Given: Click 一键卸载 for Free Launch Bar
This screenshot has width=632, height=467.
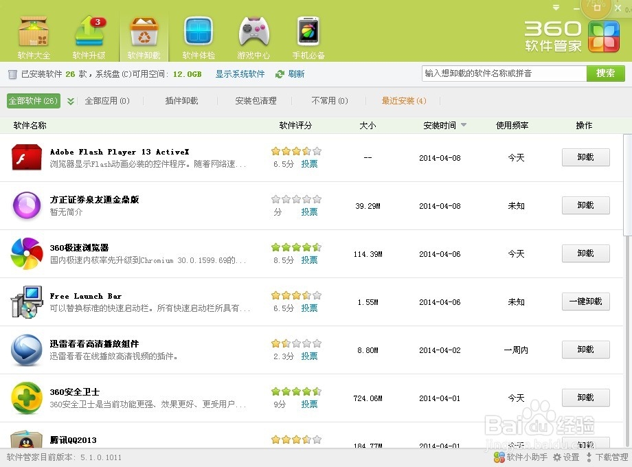Looking at the screenshot, I should coord(585,301).
